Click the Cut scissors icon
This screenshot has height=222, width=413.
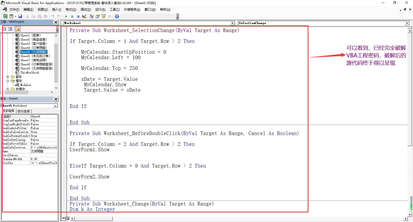[27, 16]
